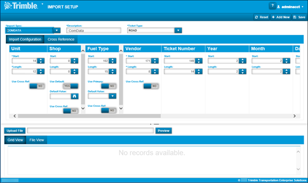The height and width of the screenshot is (183, 308).
Task: Expand the Import Spec dropdown
Action: coord(57,30)
